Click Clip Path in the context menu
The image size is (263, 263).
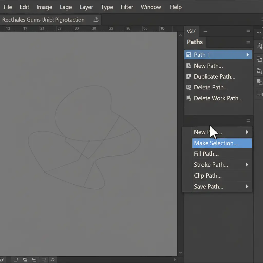click(x=208, y=176)
